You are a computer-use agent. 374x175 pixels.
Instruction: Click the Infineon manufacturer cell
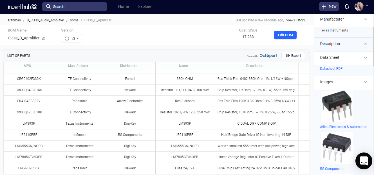click(79, 135)
